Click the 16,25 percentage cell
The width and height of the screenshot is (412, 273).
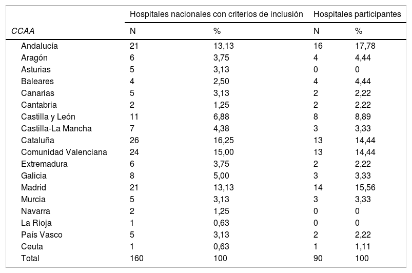[x=224, y=141]
